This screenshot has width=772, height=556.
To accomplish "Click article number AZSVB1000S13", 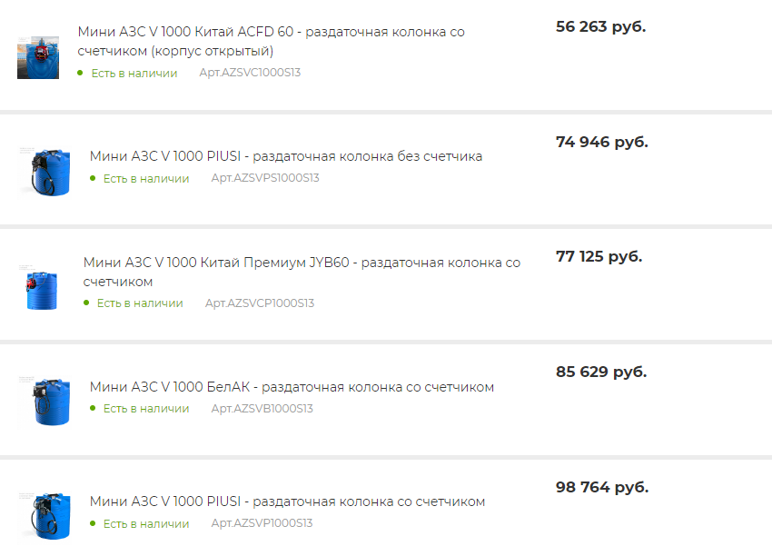I will 262,408.
